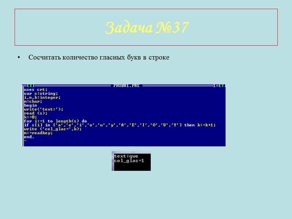Click 'then k:=k+1;' at the line end
The height and width of the screenshot is (219, 292).
[200, 125]
